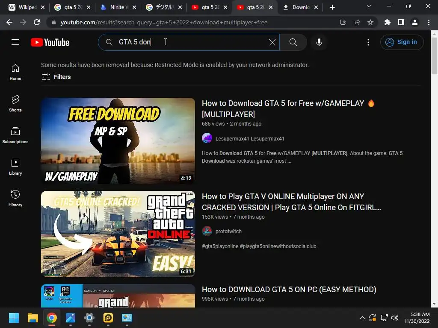Screen dimensions: 438x328
Task: Open the Extensions puzzle icon
Action: [x=387, y=22]
